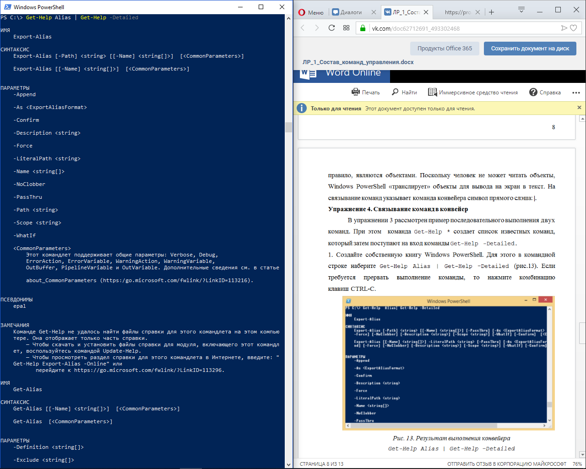Click Продукты Office 365 button
Viewport: 586px width, 469px height.
coord(445,49)
